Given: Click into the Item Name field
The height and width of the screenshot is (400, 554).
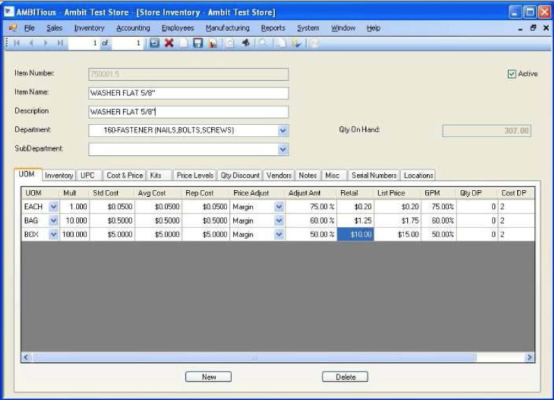Looking at the screenshot, I should [188, 93].
